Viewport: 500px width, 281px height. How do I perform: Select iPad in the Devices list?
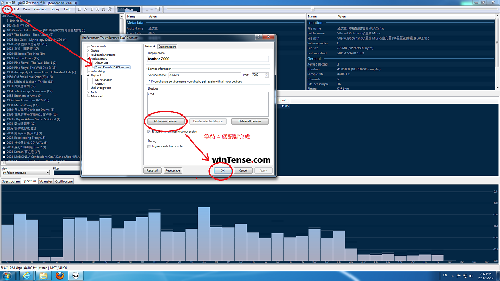151,94
